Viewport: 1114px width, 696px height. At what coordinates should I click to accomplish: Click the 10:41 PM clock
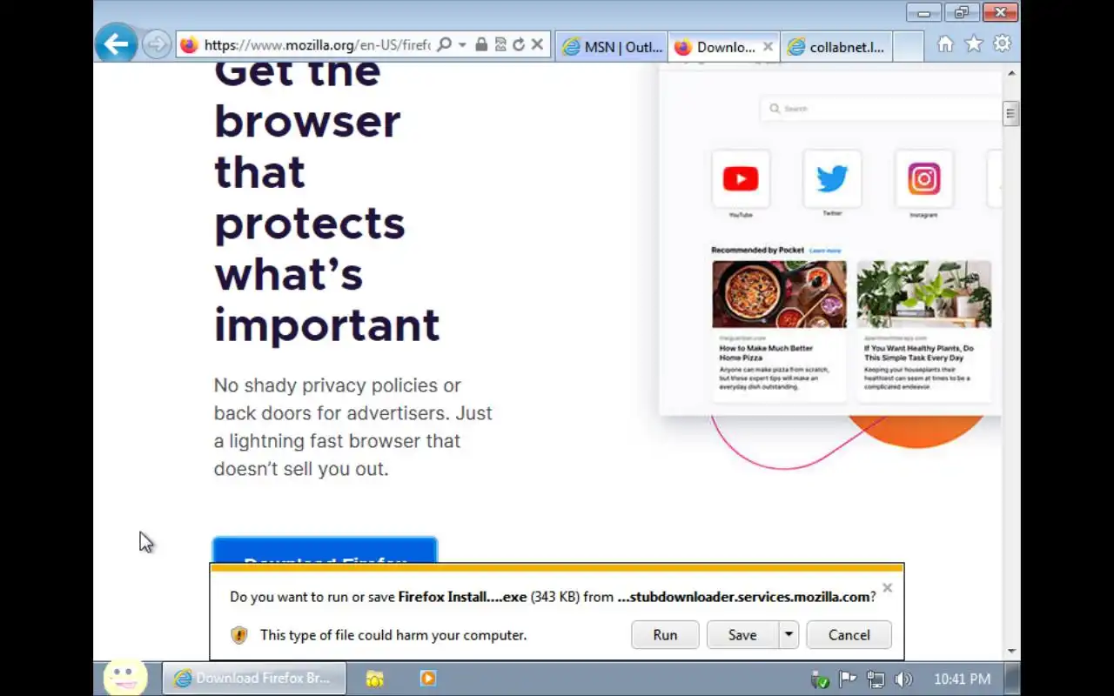point(962,679)
